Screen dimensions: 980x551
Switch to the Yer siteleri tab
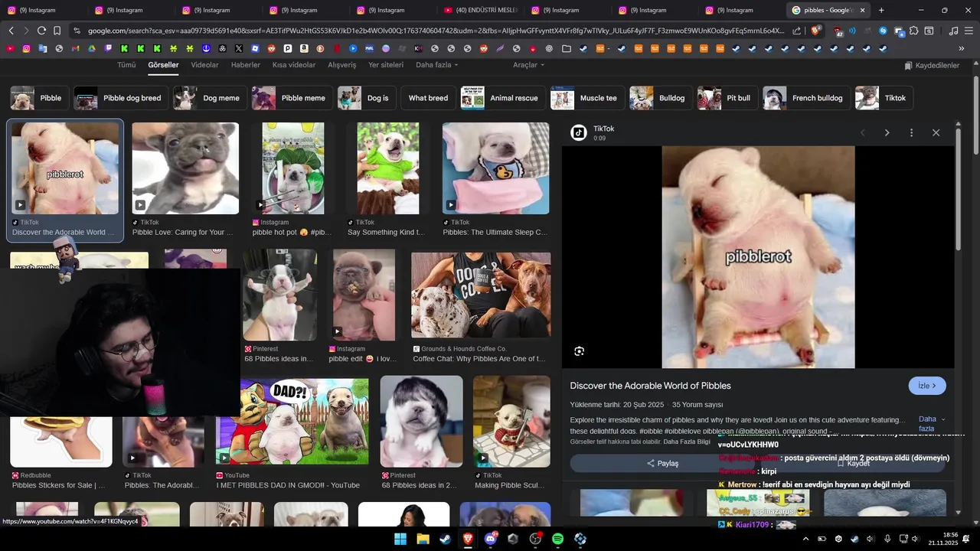coord(386,65)
